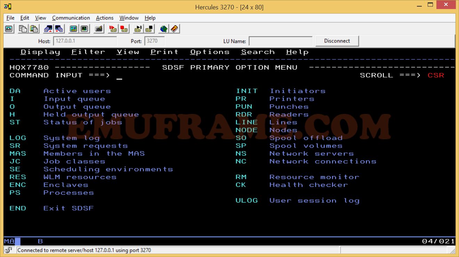Open the Communication menu
This screenshot has height=257, width=459.
(x=71, y=18)
